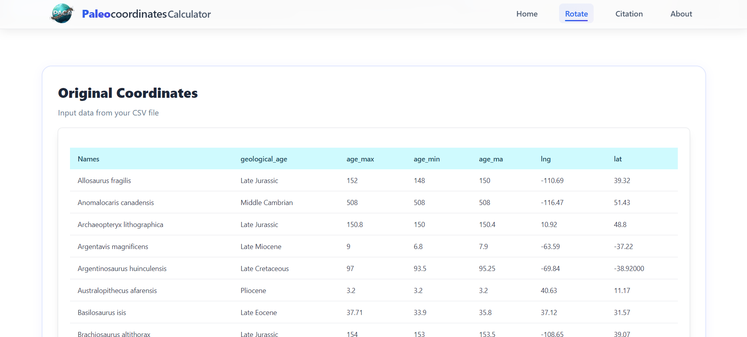Click the Late Cretaceous age cell
This screenshot has height=337, width=747.
[x=265, y=269]
